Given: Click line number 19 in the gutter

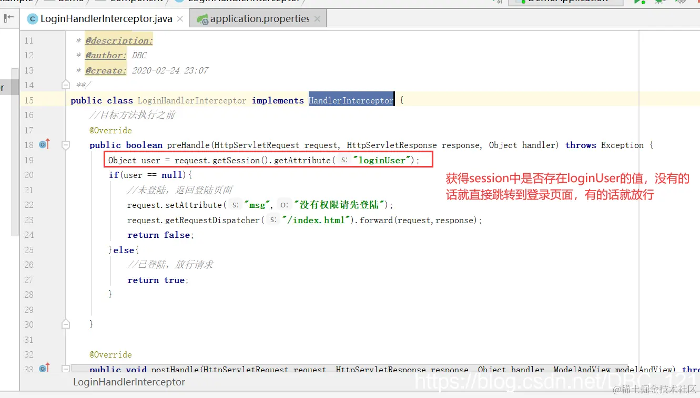Looking at the screenshot, I should coord(29,160).
